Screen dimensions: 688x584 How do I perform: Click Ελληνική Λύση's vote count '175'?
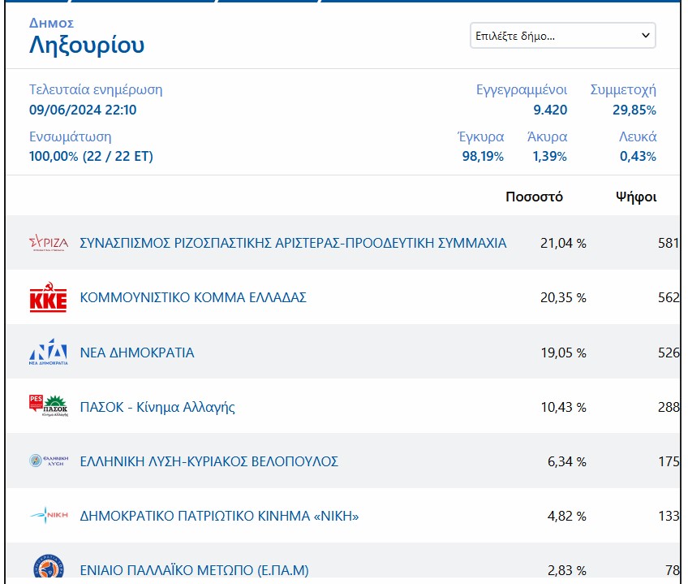(669, 461)
